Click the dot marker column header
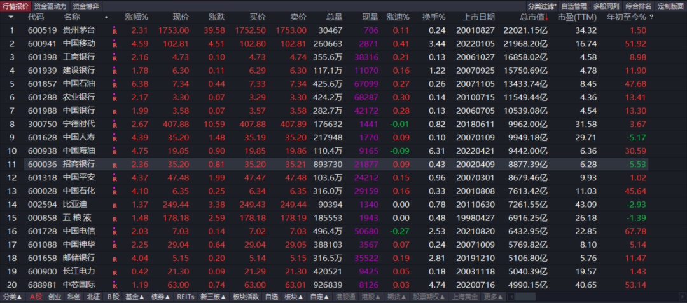687x303 pixels. pyautogui.click(x=106, y=17)
